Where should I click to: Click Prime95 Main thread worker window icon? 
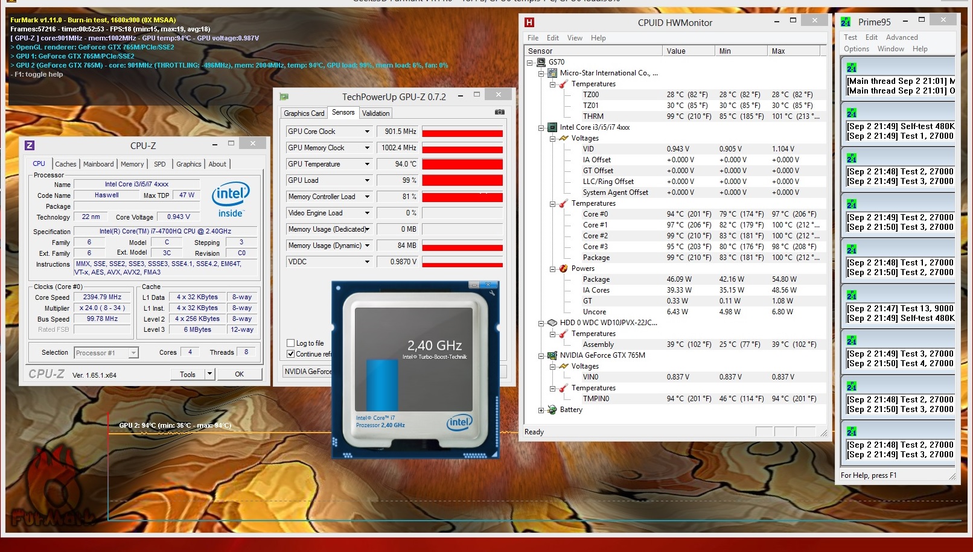pos(852,68)
